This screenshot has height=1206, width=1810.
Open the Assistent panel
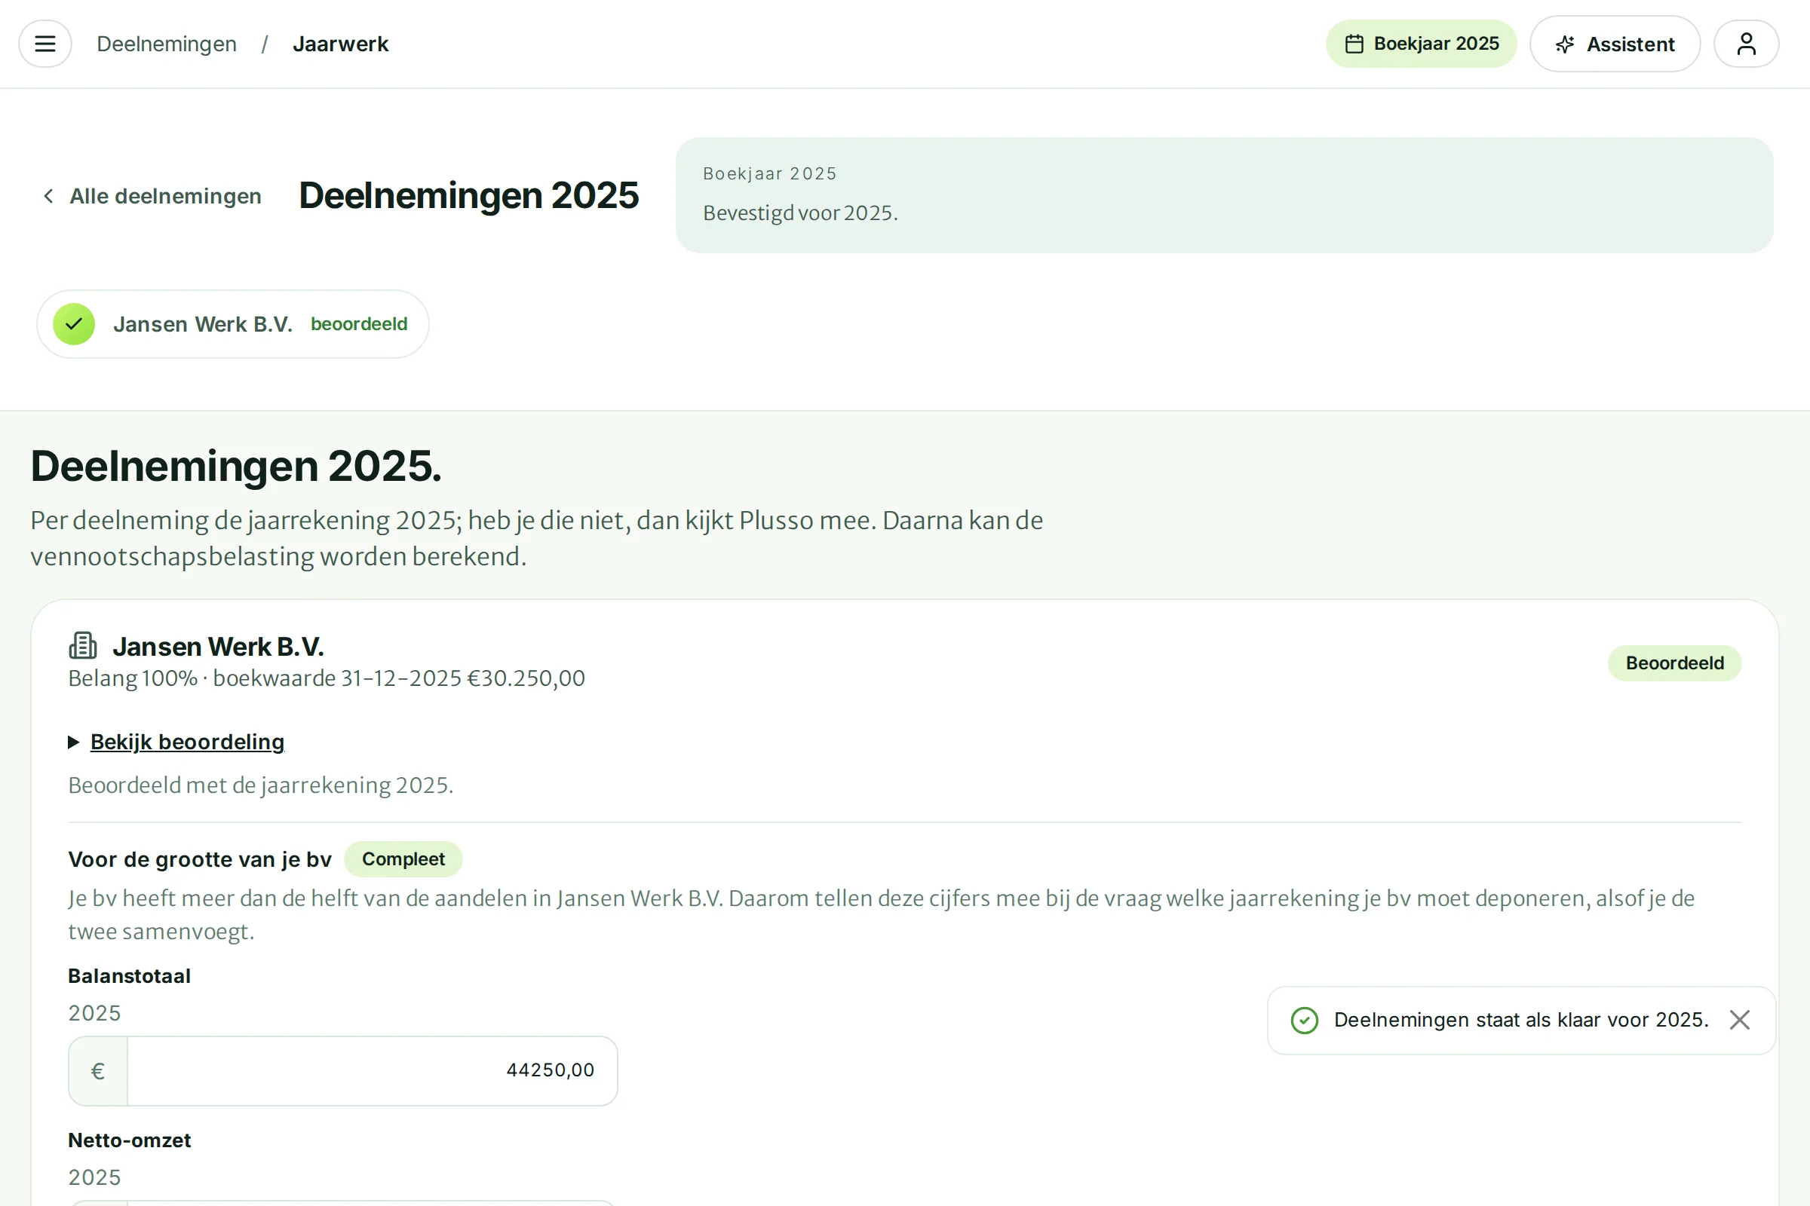(x=1615, y=44)
